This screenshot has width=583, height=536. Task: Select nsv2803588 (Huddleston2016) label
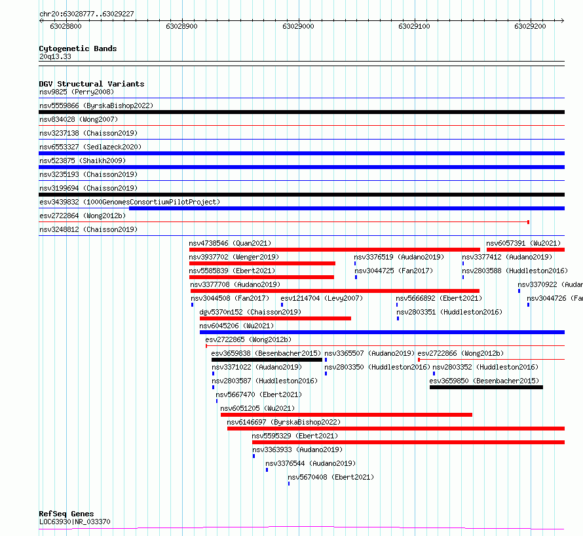coord(515,271)
